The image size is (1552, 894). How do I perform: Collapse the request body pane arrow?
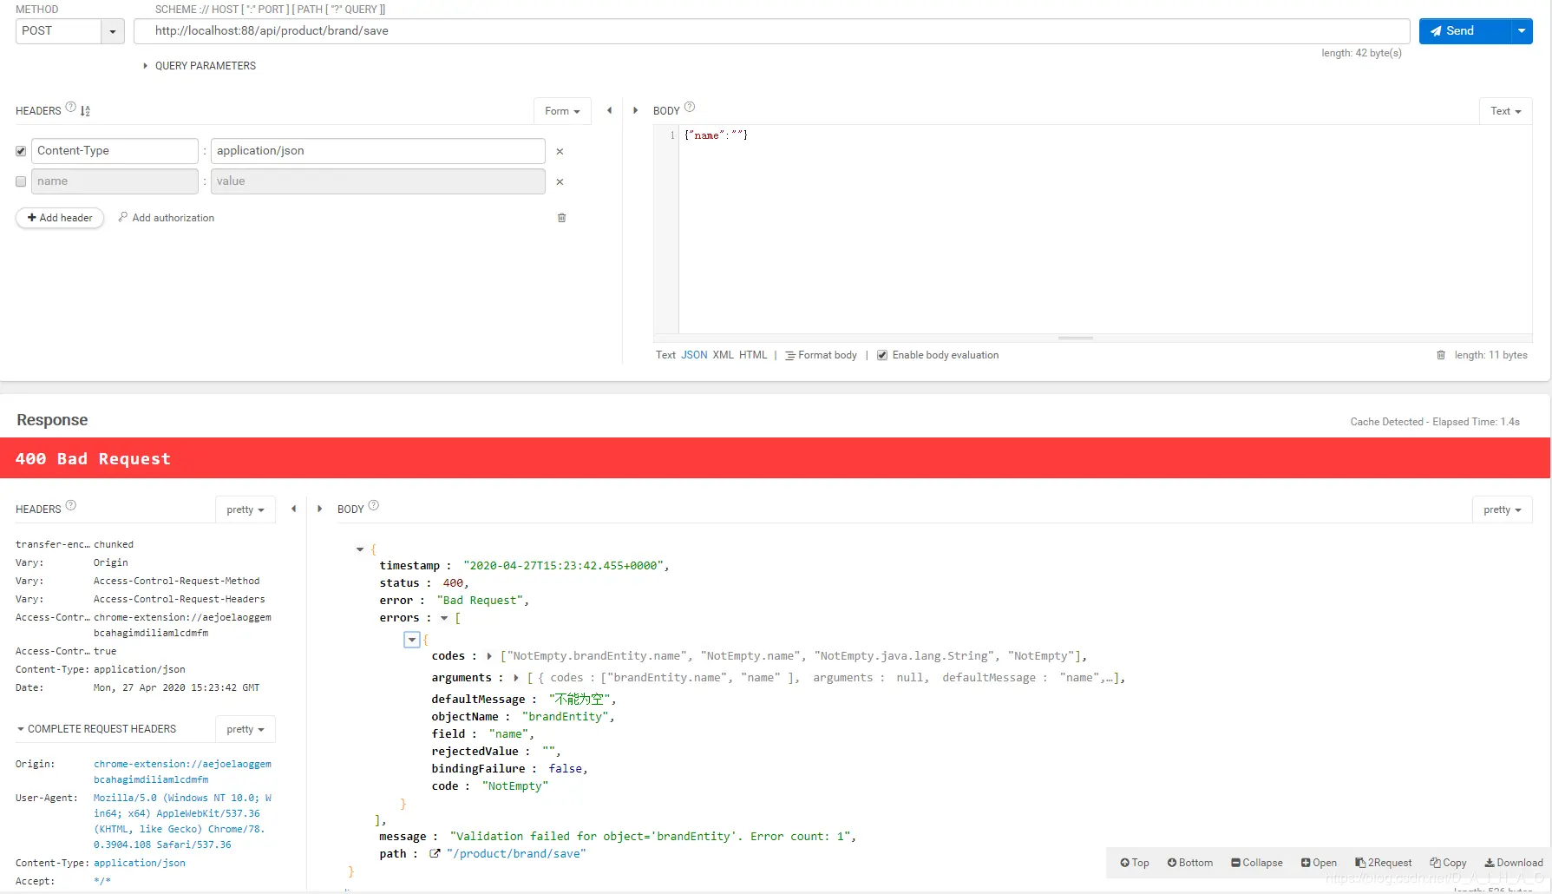635,110
